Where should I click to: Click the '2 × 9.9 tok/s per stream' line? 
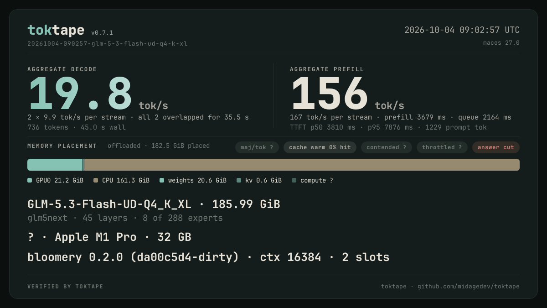tap(138, 117)
